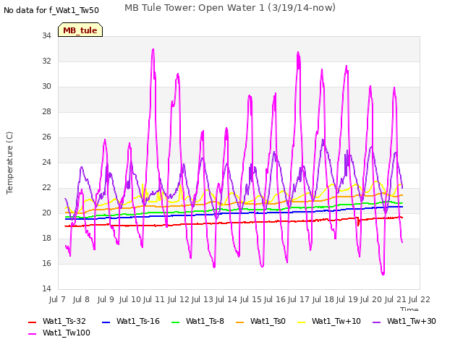The height and width of the screenshot is (347, 463).
Task: Click the Jul 18 x-axis tick label
Action: pyautogui.click(x=323, y=299)
